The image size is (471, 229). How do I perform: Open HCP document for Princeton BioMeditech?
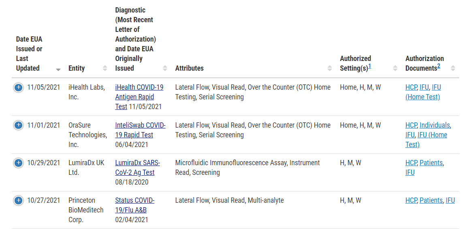(x=411, y=200)
